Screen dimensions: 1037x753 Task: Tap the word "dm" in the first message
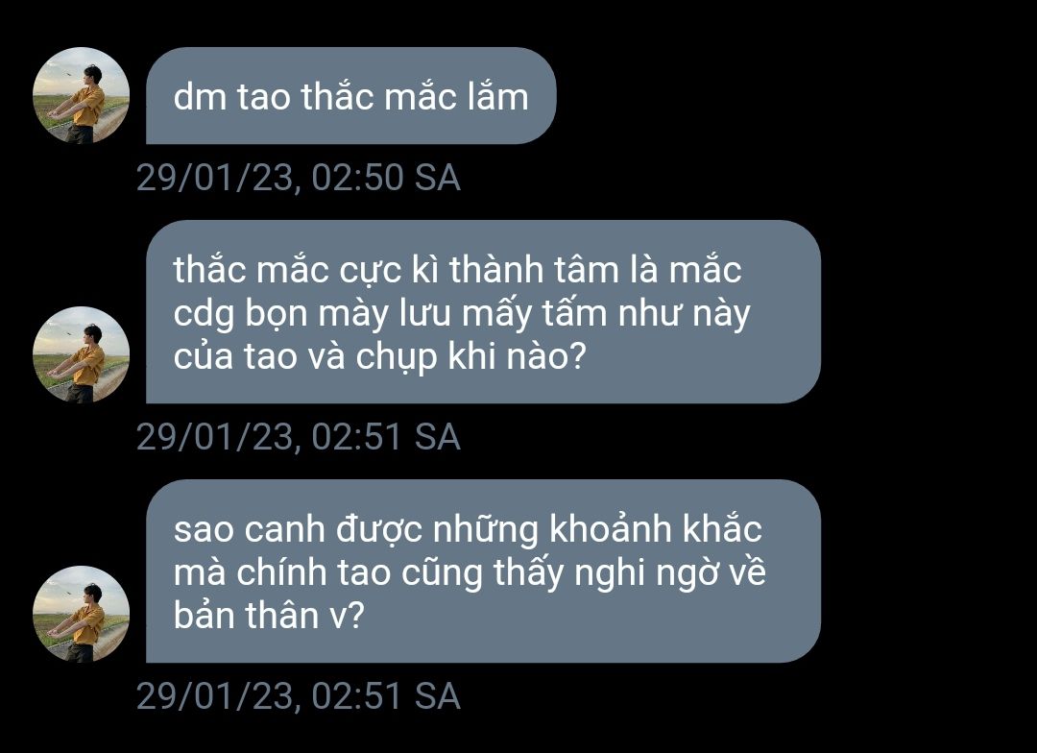point(200,97)
